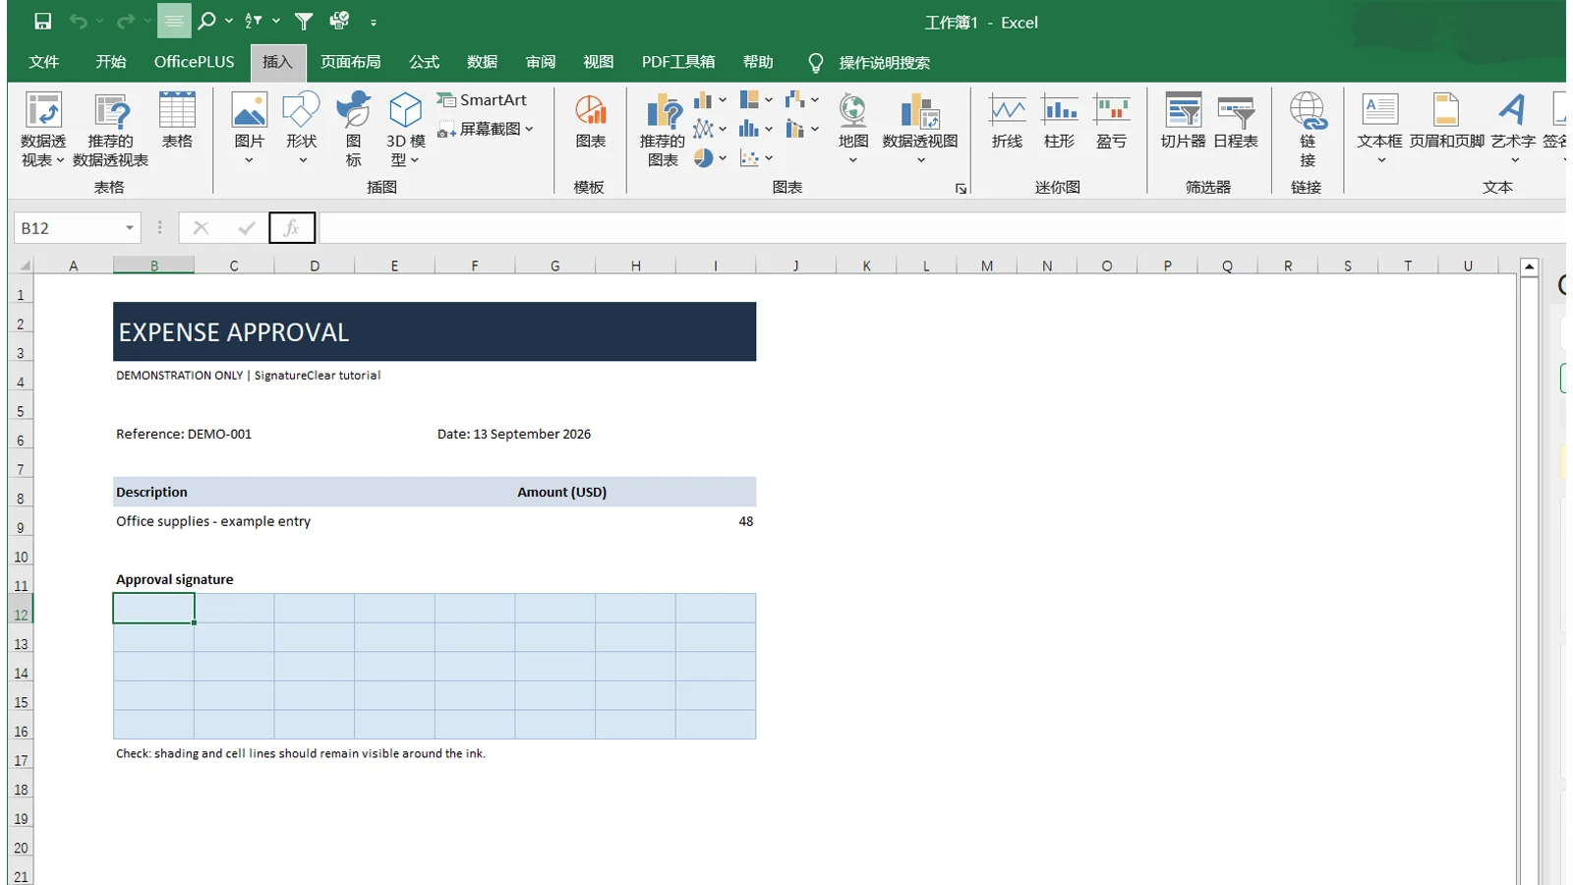This screenshot has height=885, width=1573.
Task: Select the Description header cell
Action: 152,492
